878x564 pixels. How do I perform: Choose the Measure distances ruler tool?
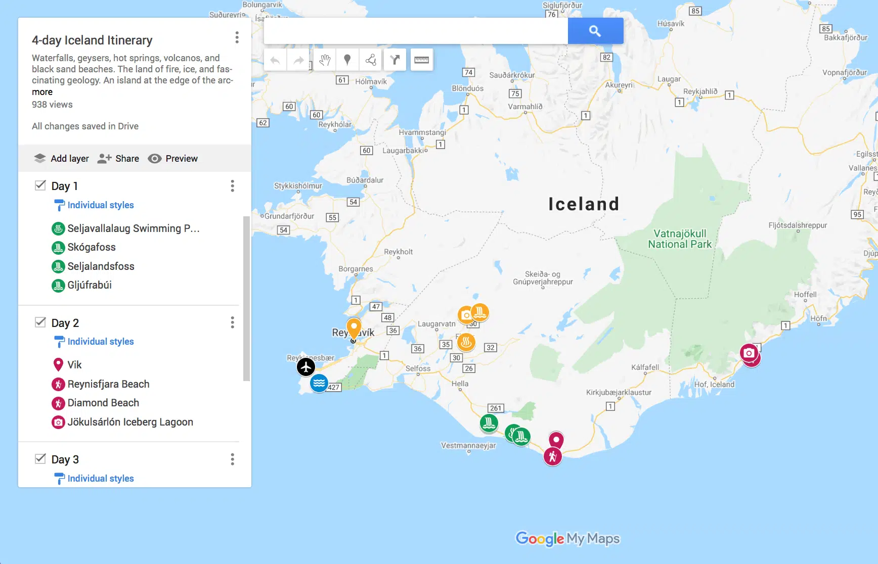coord(421,60)
